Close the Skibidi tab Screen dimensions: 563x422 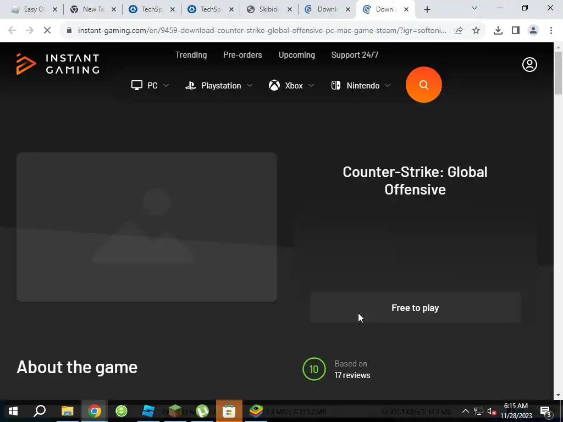coord(289,10)
